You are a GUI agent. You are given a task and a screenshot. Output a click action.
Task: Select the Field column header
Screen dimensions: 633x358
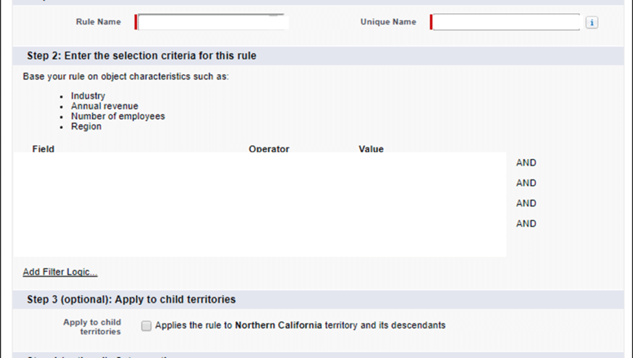[x=43, y=149]
